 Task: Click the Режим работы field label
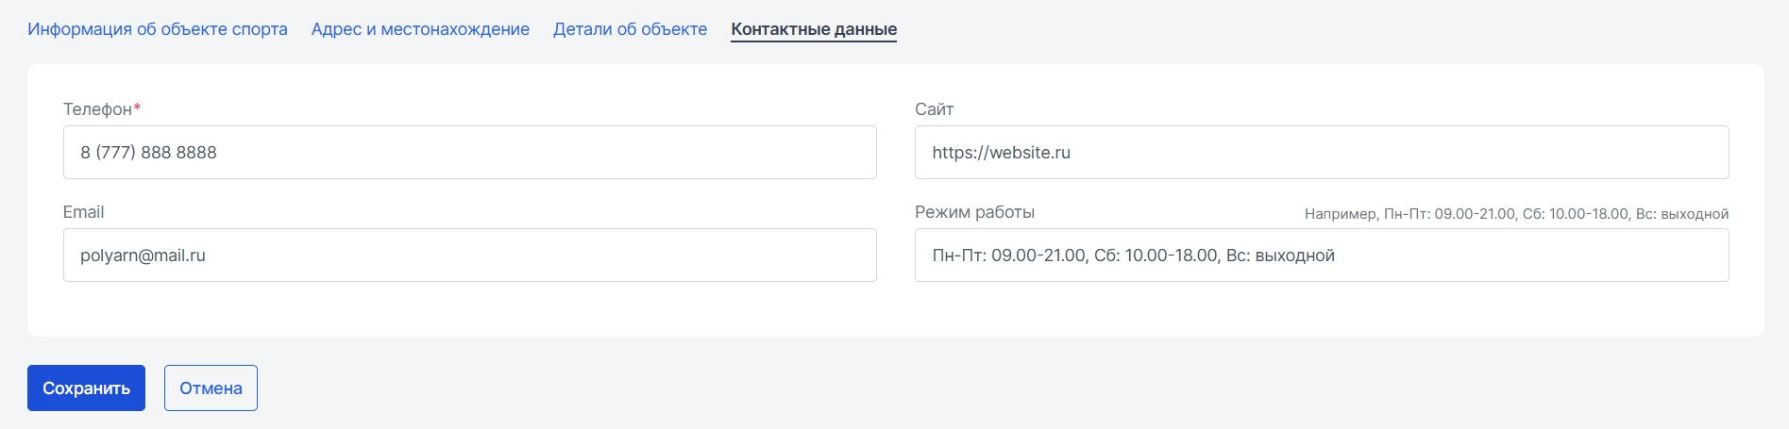pos(974,212)
